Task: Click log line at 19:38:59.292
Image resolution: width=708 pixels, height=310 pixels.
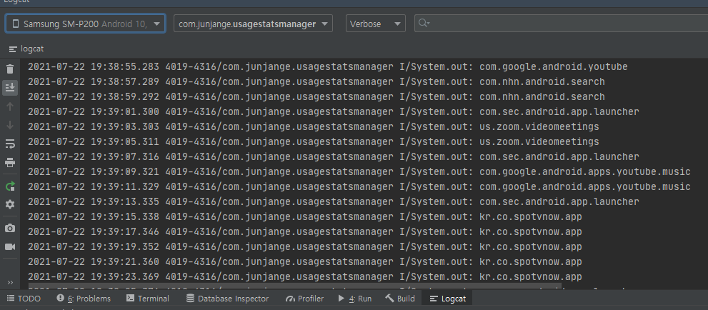Action: pyautogui.click(x=316, y=96)
